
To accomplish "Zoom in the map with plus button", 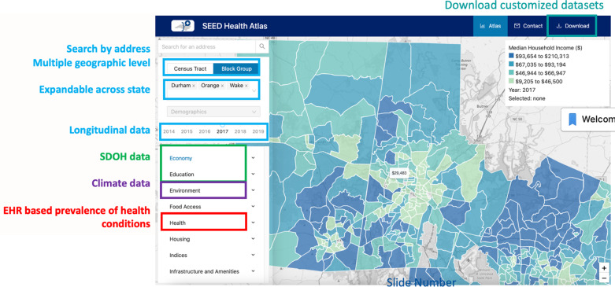I will click(605, 268).
